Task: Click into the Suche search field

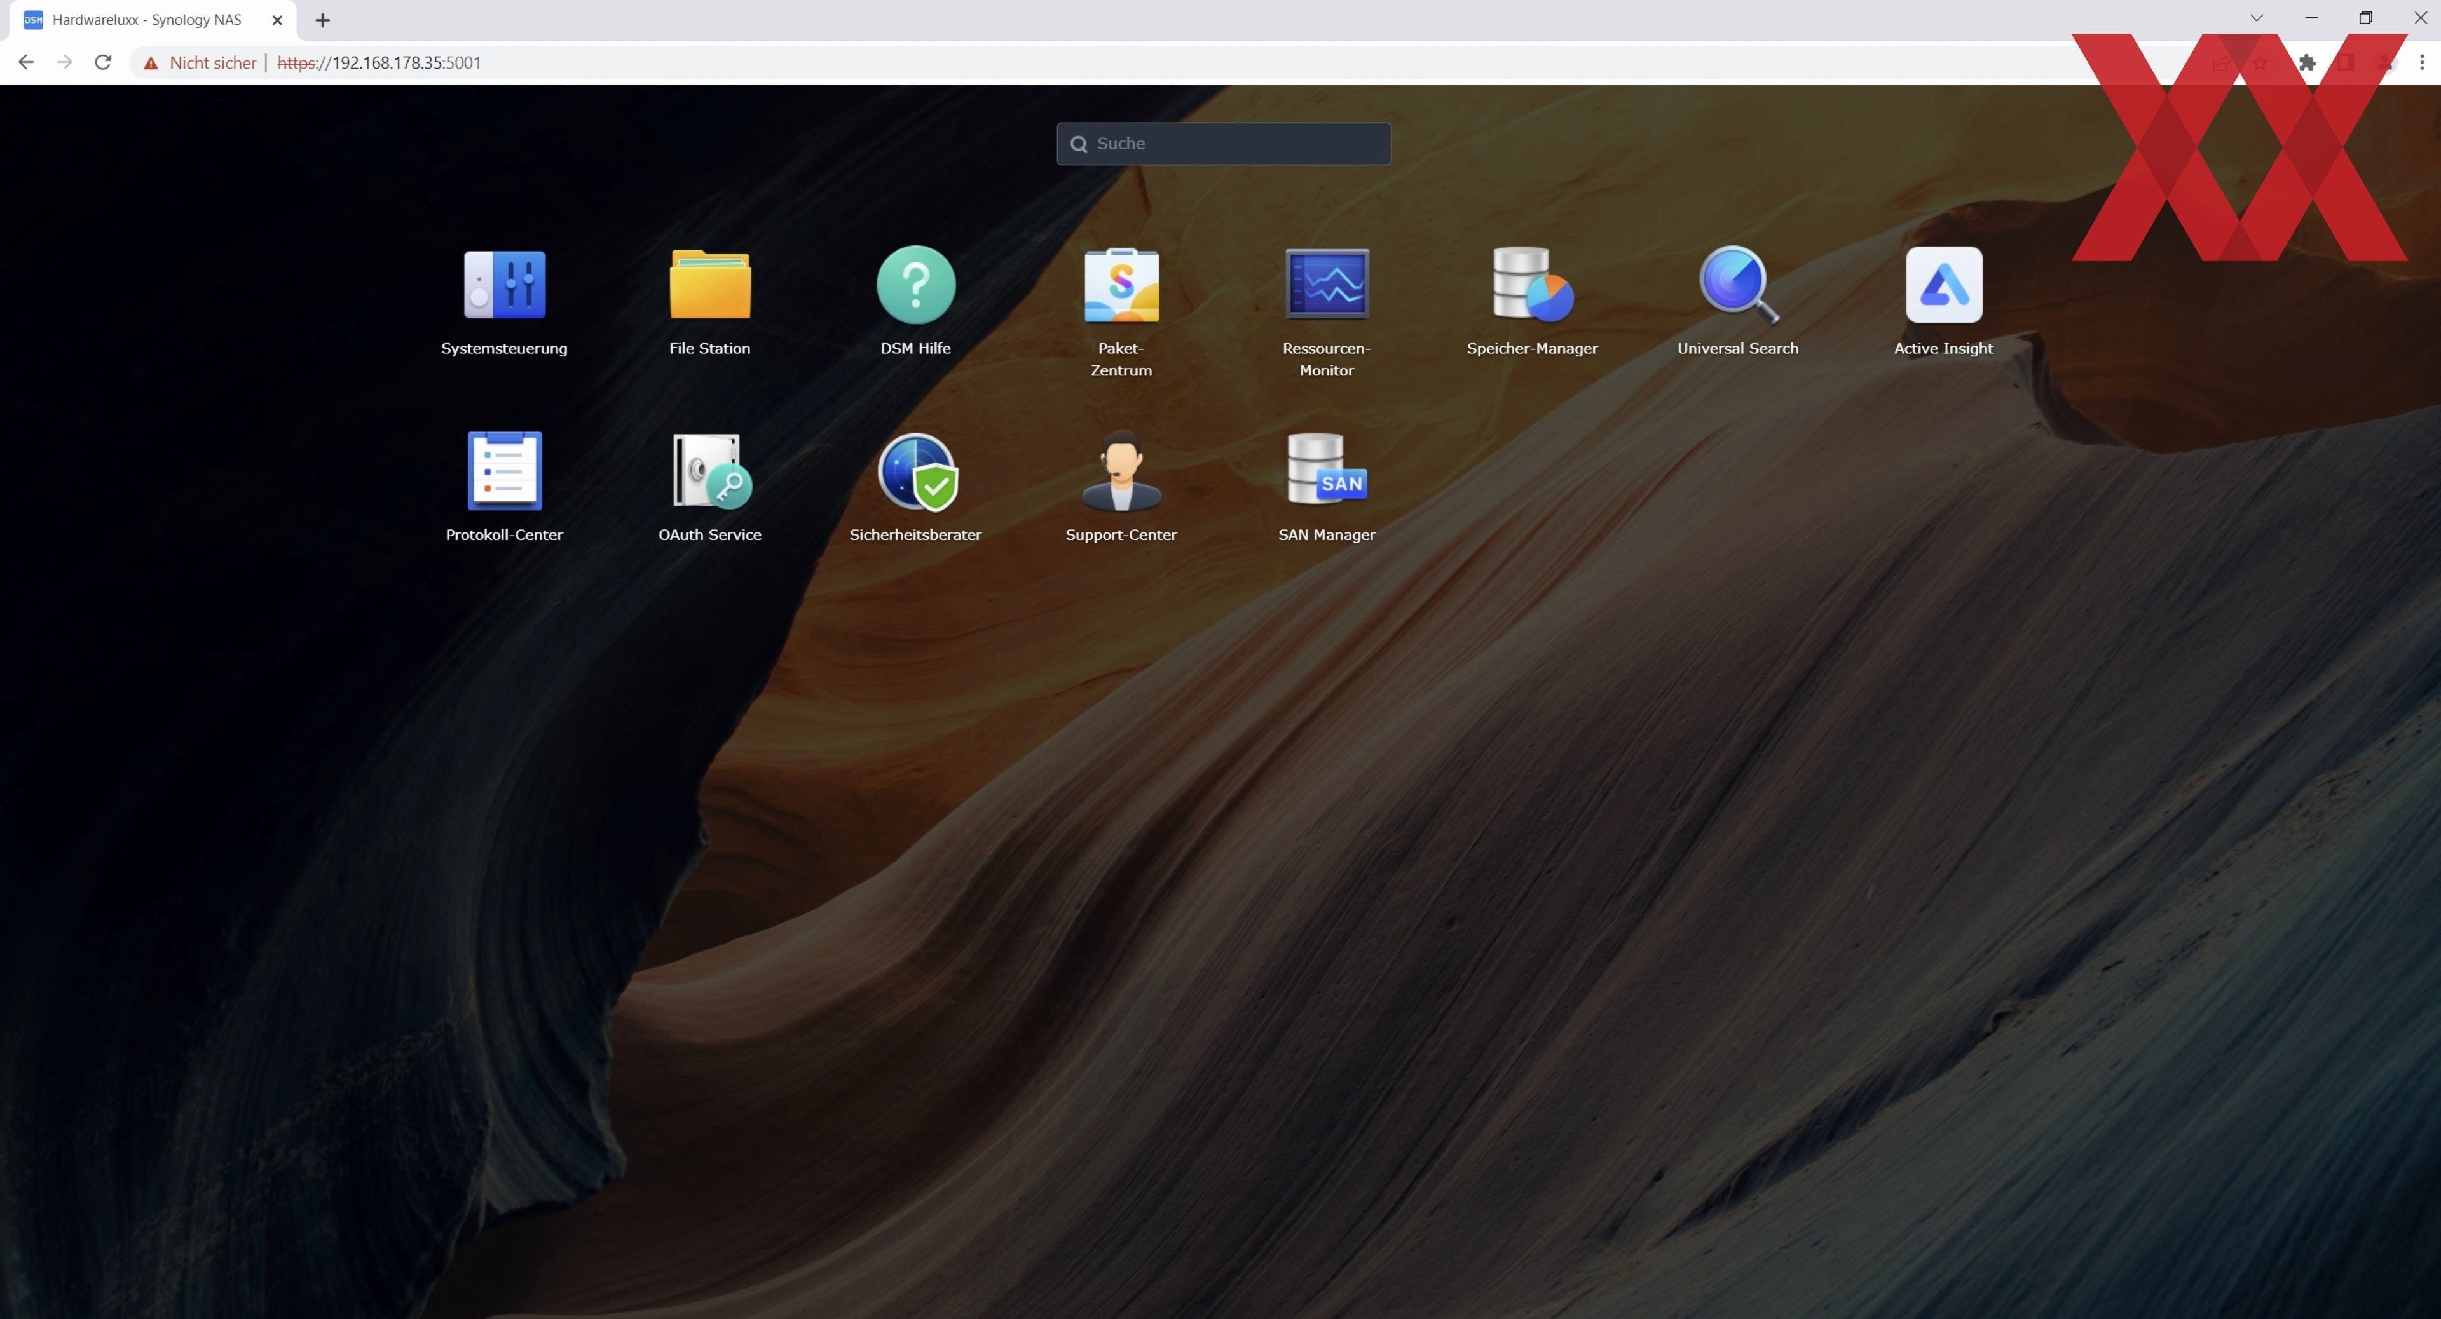Action: pyautogui.click(x=1223, y=144)
